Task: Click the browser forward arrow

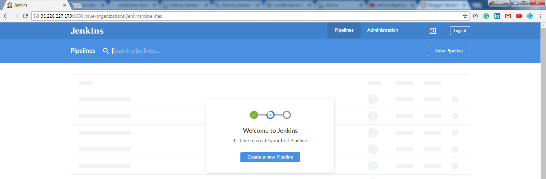Action: [x=16, y=16]
